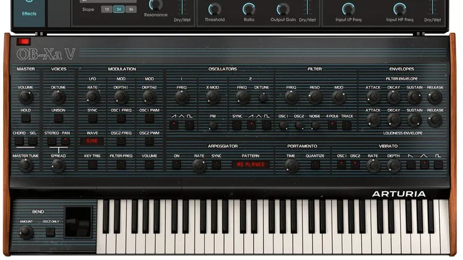The width and height of the screenshot is (463, 260).
Task: Click the X-Mod knob
Action: [x=212, y=97]
